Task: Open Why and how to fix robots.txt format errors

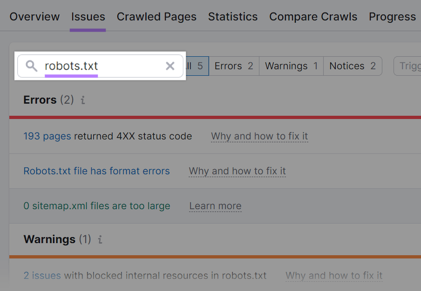Action: coord(238,171)
